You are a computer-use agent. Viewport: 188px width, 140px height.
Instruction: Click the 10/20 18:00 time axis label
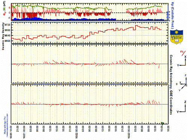(x=11, y=132)
